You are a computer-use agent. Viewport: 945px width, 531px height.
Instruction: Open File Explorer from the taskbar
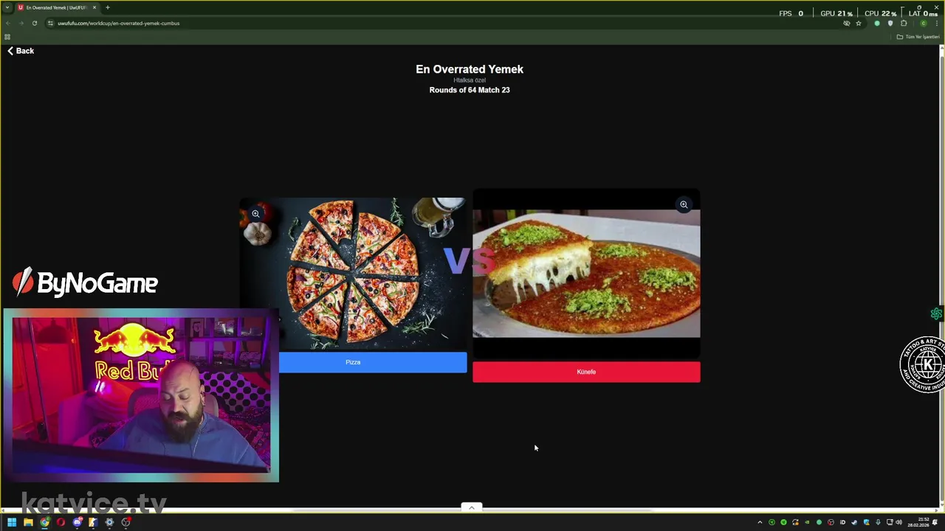28,522
